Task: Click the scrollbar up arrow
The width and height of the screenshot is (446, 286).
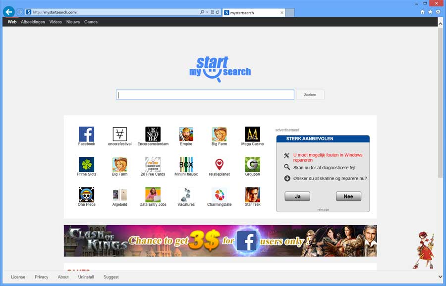Action: coord(441,24)
